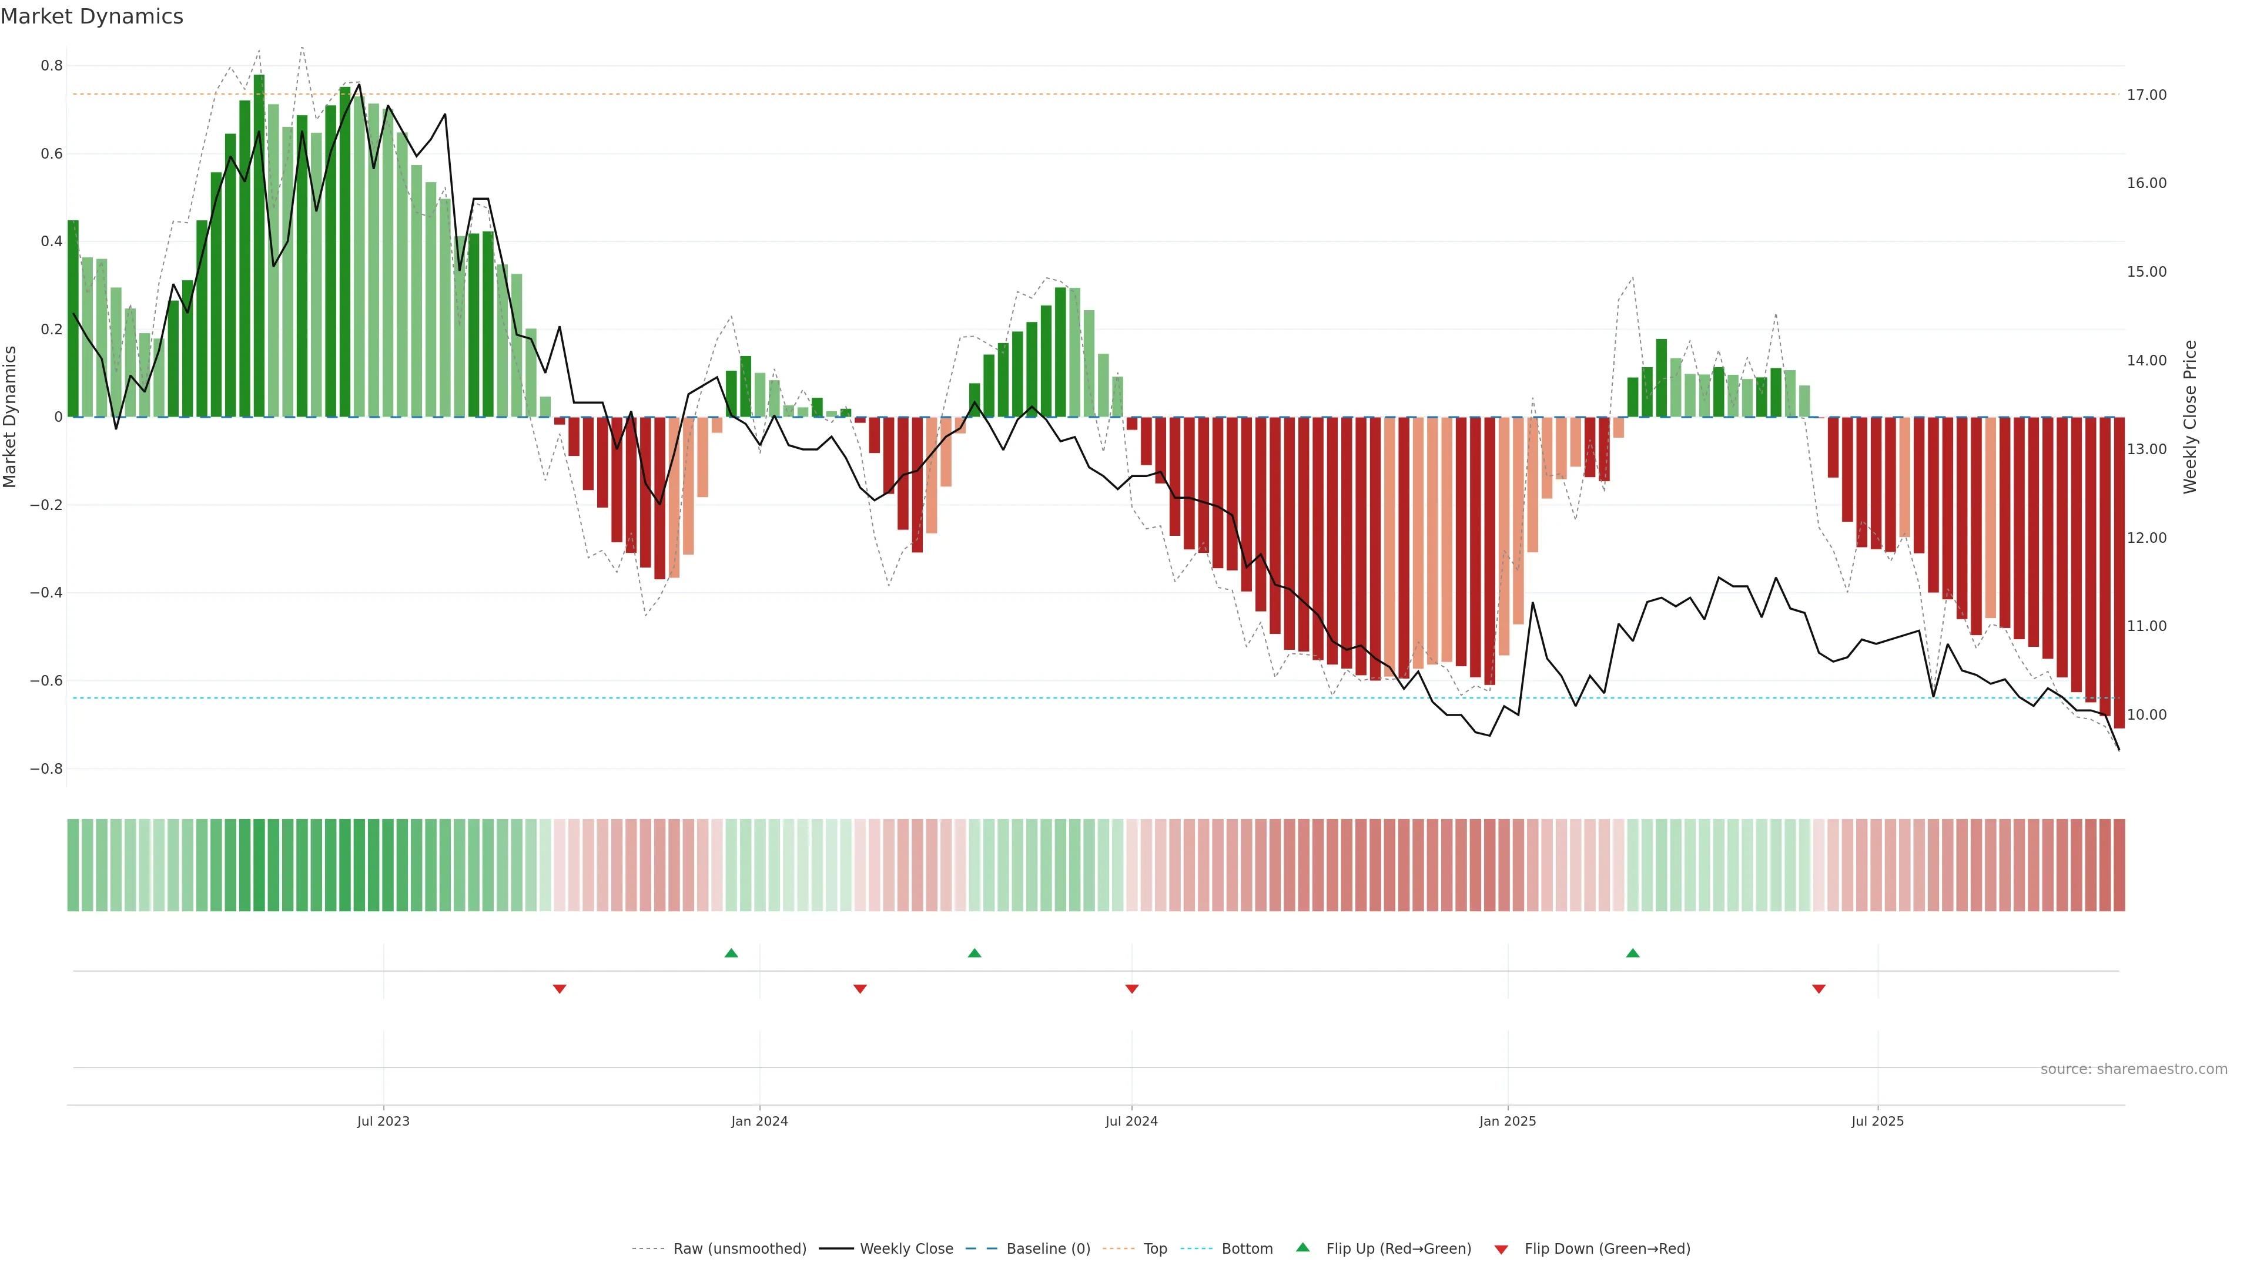
Task: Click the source: sharemaestro.com text
Action: (x=2134, y=1069)
